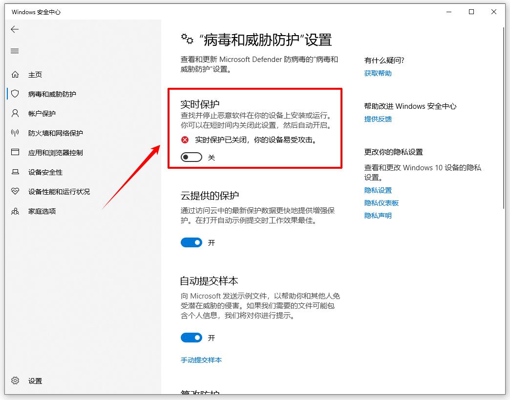510x400 pixels.
Task: Click the 更改你的隐私设置 heading
Action: coord(394,152)
